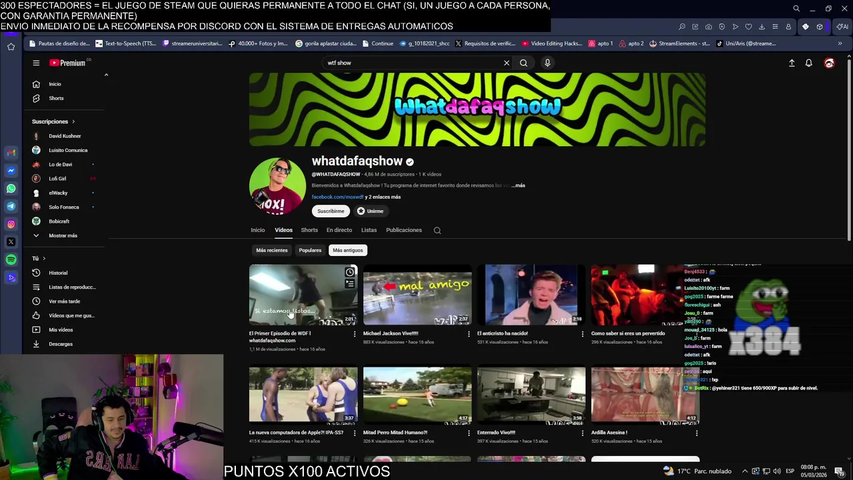853x480 pixels.
Task: Add first video to queue icon
Action: tap(350, 284)
